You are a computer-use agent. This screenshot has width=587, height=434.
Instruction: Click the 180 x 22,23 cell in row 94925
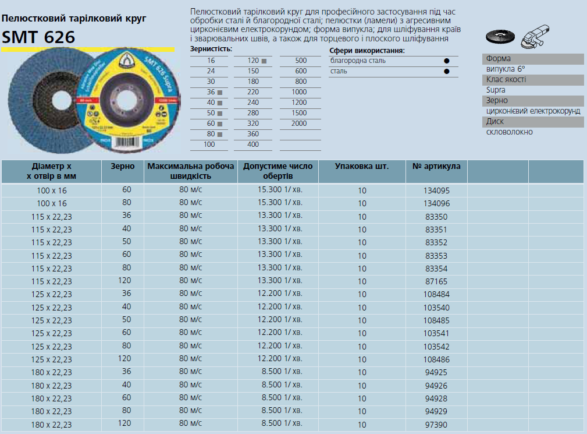point(52,372)
